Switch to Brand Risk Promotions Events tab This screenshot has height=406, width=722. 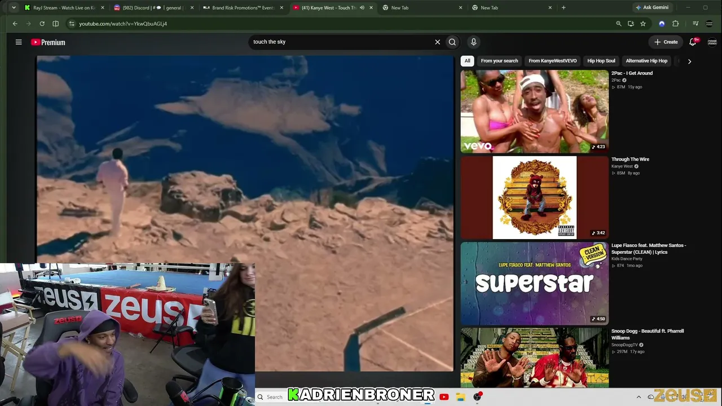(242, 8)
